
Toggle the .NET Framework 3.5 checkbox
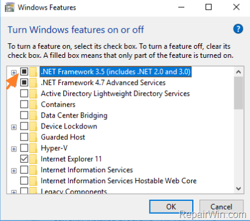tap(24, 72)
